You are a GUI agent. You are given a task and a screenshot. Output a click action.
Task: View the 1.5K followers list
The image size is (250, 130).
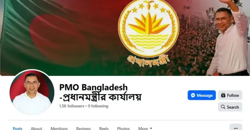[x=72, y=106]
